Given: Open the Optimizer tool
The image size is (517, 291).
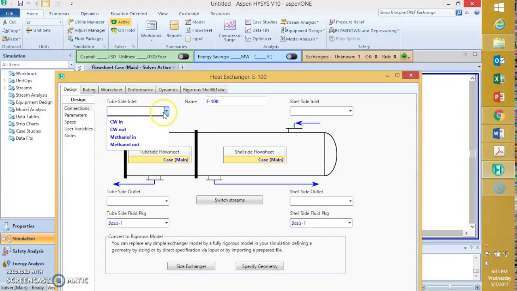Looking at the screenshot, I should click(x=258, y=39).
